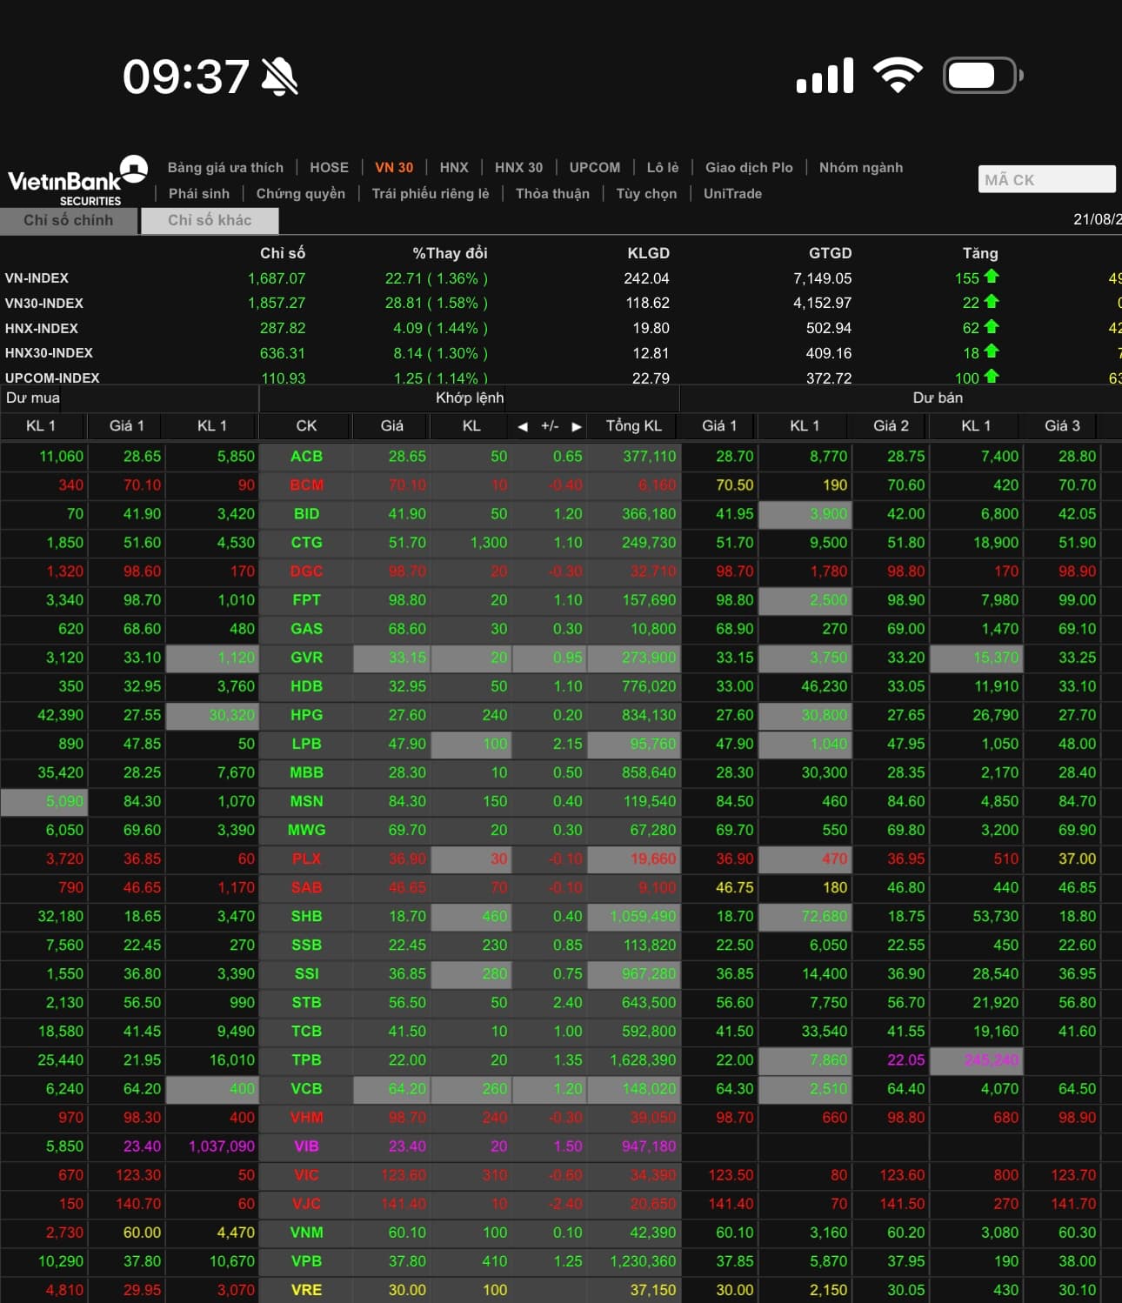Focus the MÃ CK search field
Screen dimensions: 1122x1303
[1046, 179]
